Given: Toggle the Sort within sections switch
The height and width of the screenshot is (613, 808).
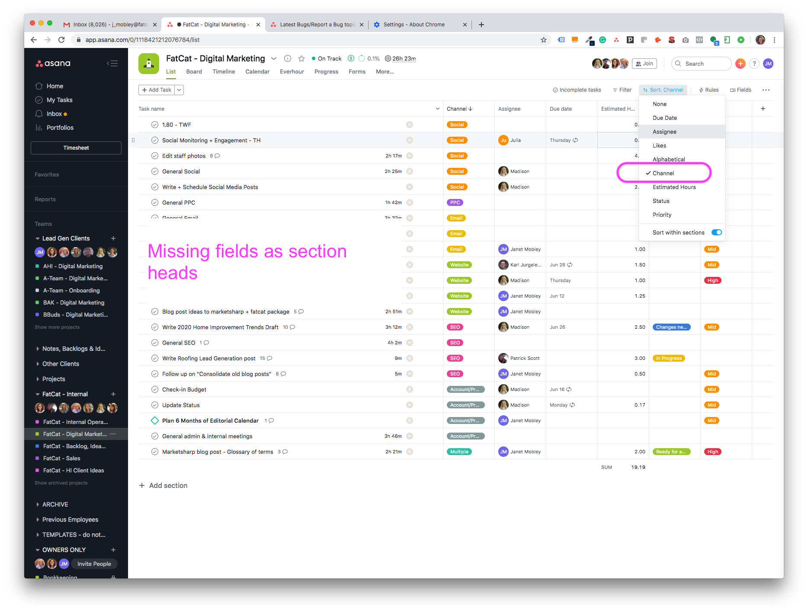Looking at the screenshot, I should 717,232.
